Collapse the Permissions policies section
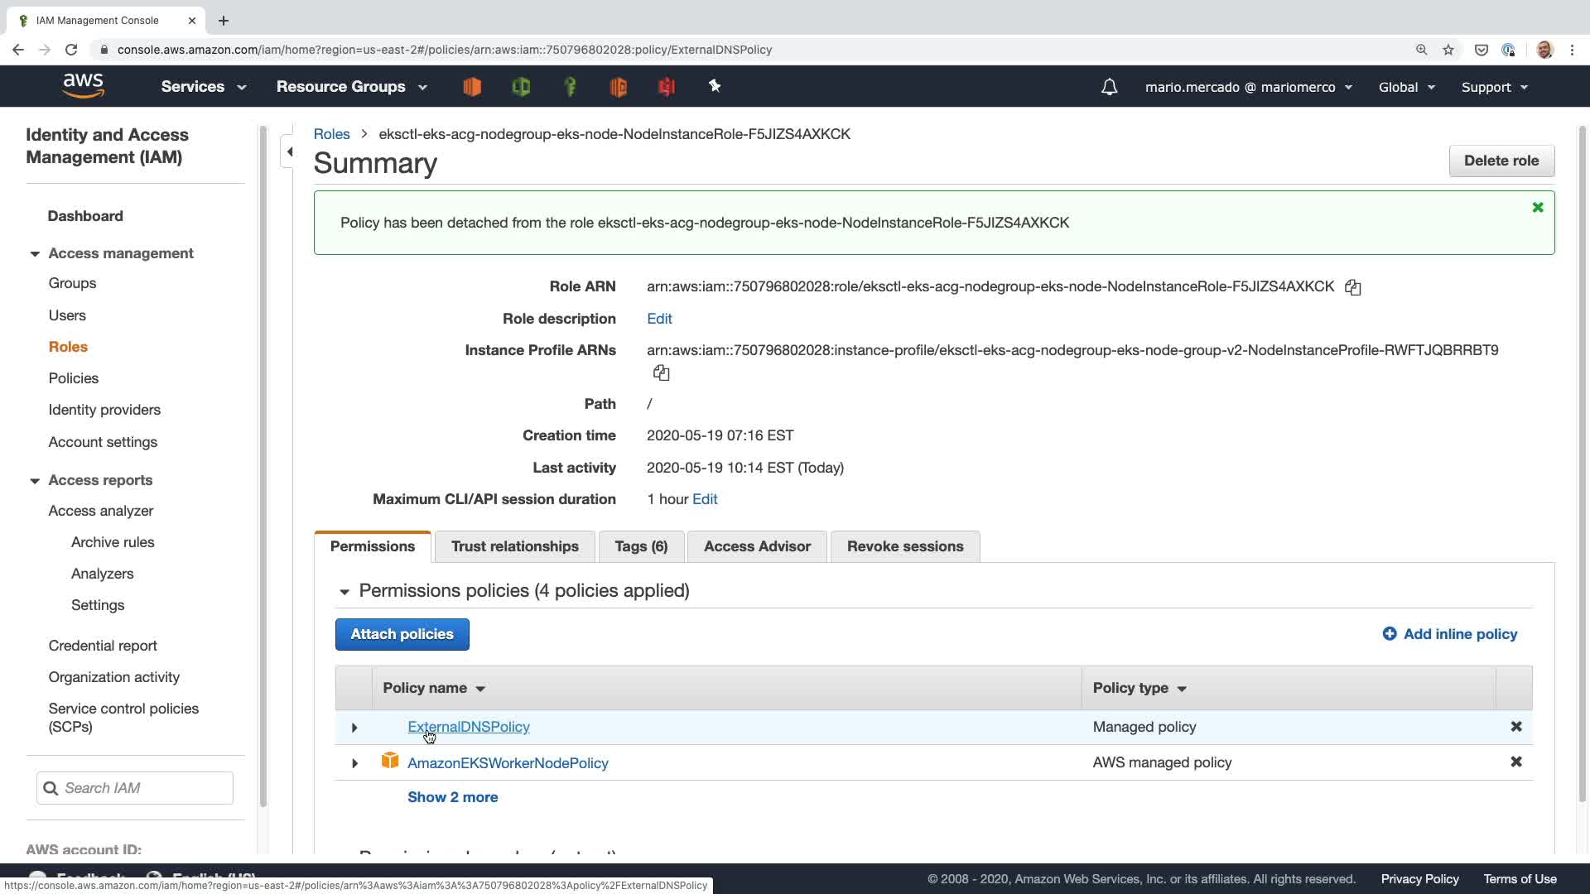This screenshot has height=894, width=1590. coord(344,591)
